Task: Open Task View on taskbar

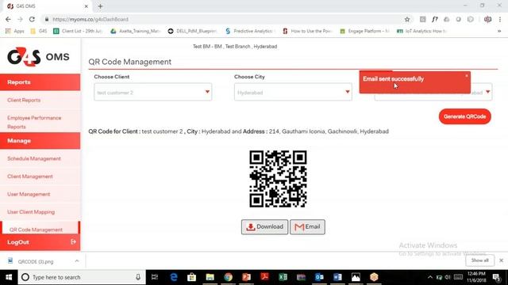Action: pyautogui.click(x=155, y=277)
